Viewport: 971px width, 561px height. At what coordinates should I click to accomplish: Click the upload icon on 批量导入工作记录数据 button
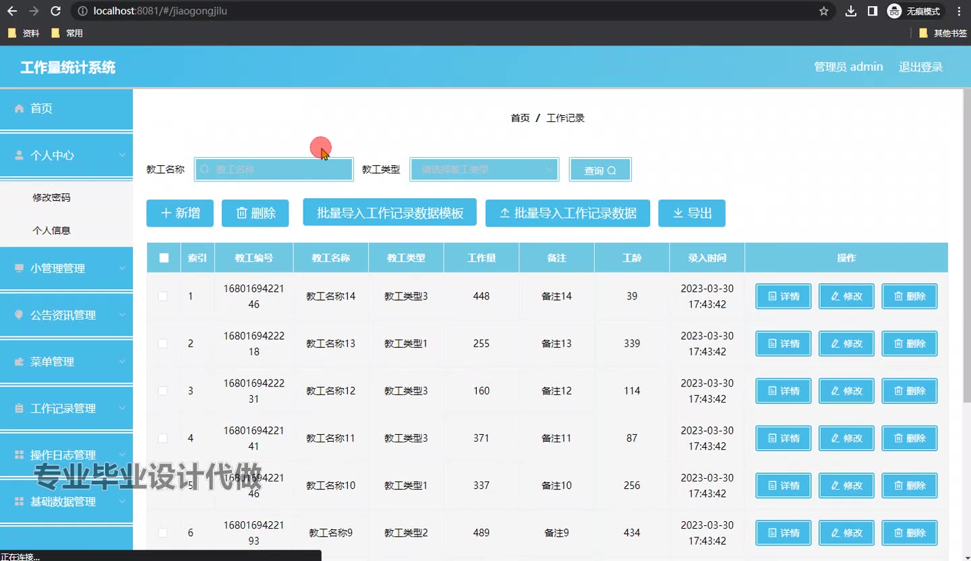coord(504,213)
